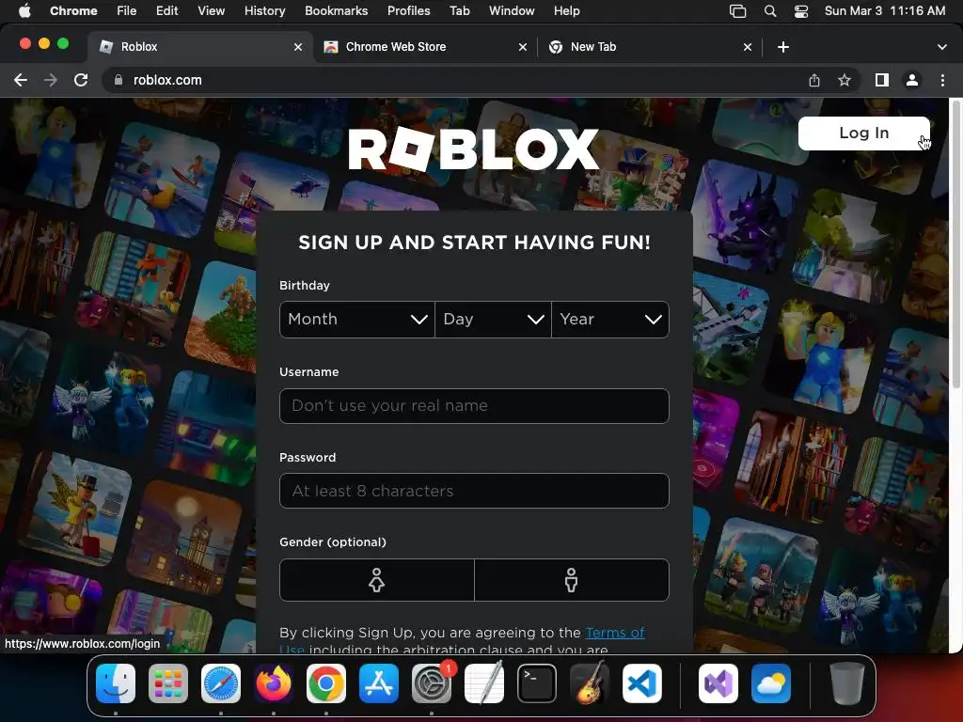Switch to the New Tab tab
Viewport: 963px width, 722px height.
coord(651,47)
